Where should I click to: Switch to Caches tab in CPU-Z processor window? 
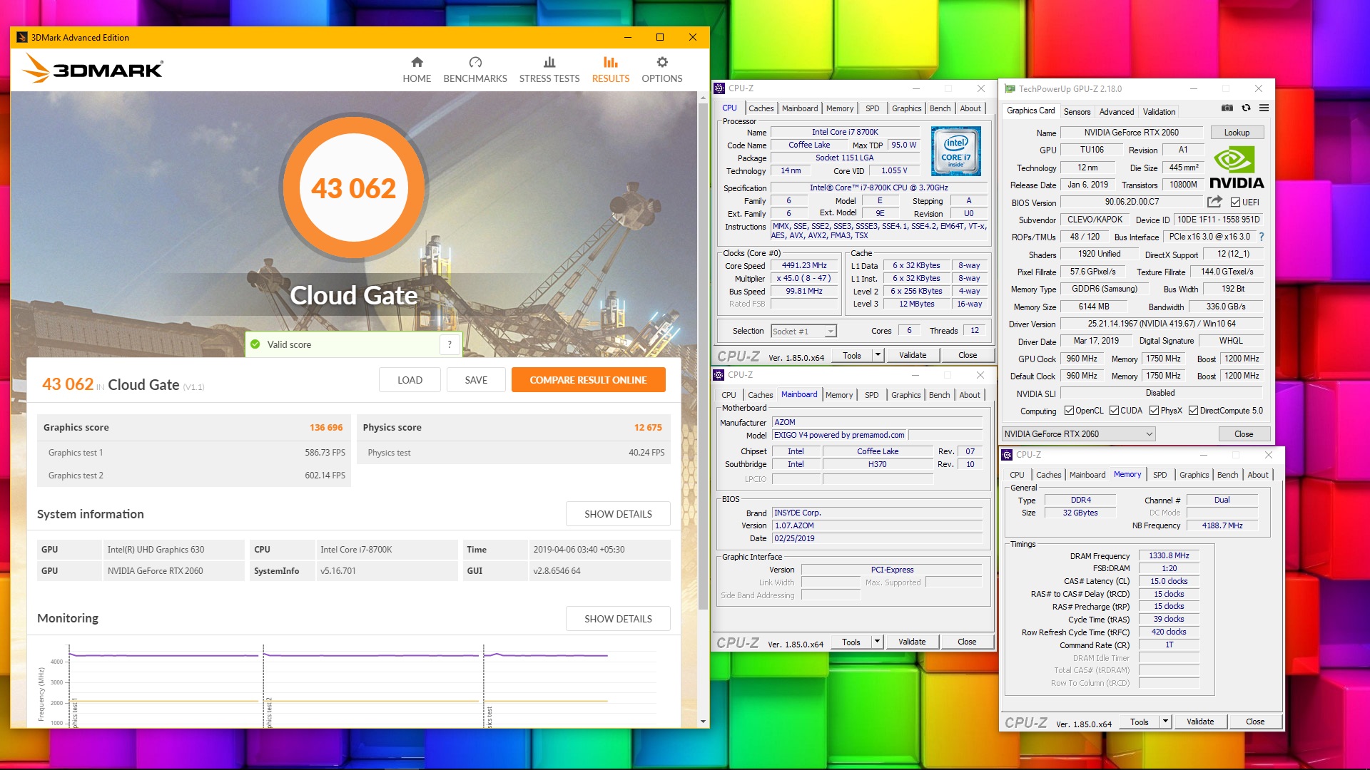tap(761, 108)
